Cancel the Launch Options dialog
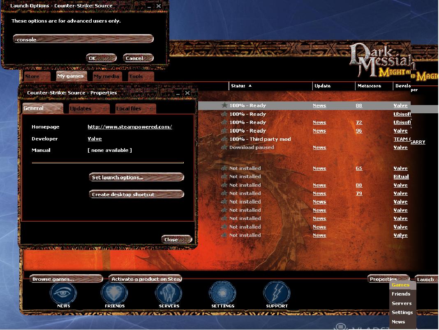The image size is (439, 330). pos(138,58)
